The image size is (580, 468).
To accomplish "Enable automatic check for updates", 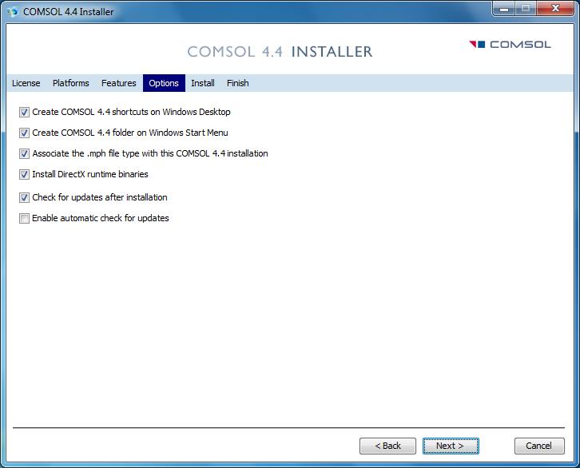I will (25, 219).
